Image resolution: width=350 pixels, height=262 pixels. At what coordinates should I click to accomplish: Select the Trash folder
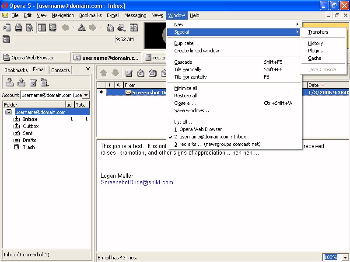click(x=29, y=147)
